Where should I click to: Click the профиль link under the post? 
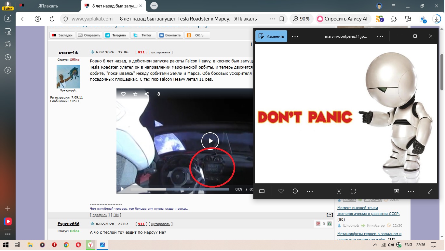pos(100,215)
